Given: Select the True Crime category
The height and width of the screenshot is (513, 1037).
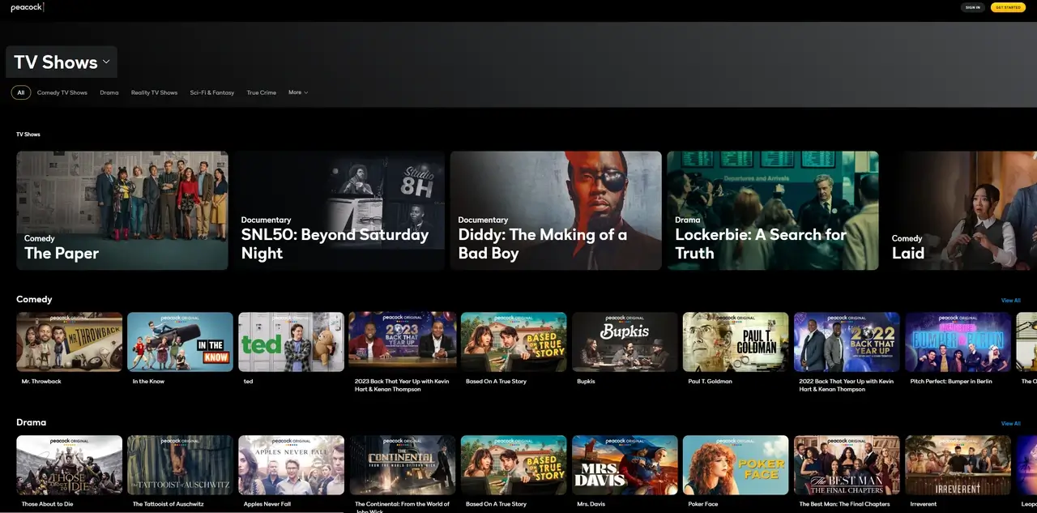Looking at the screenshot, I should 261,92.
